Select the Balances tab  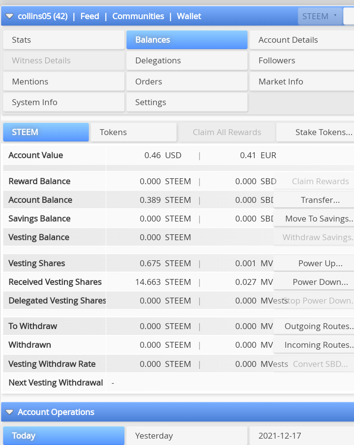pos(187,40)
